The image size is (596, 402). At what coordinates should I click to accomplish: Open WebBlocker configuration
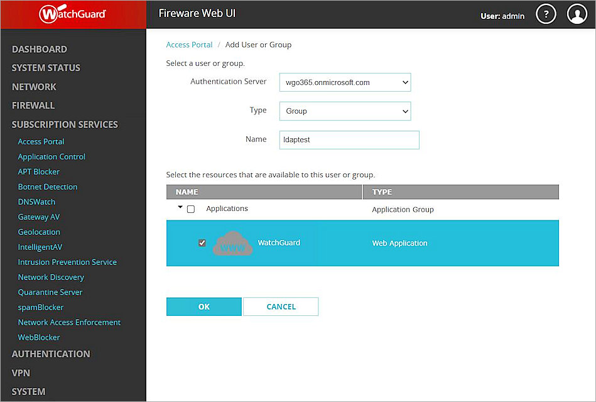point(38,337)
